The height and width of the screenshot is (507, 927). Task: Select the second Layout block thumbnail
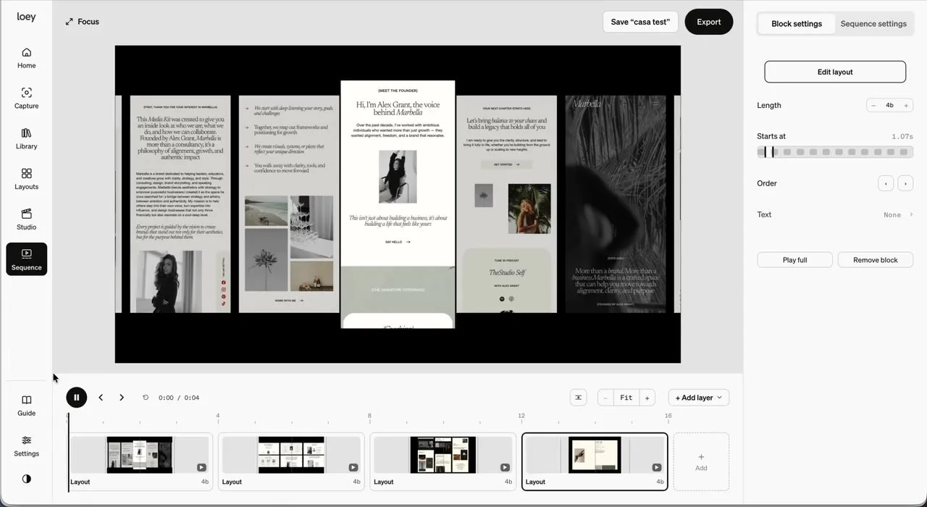click(x=291, y=455)
